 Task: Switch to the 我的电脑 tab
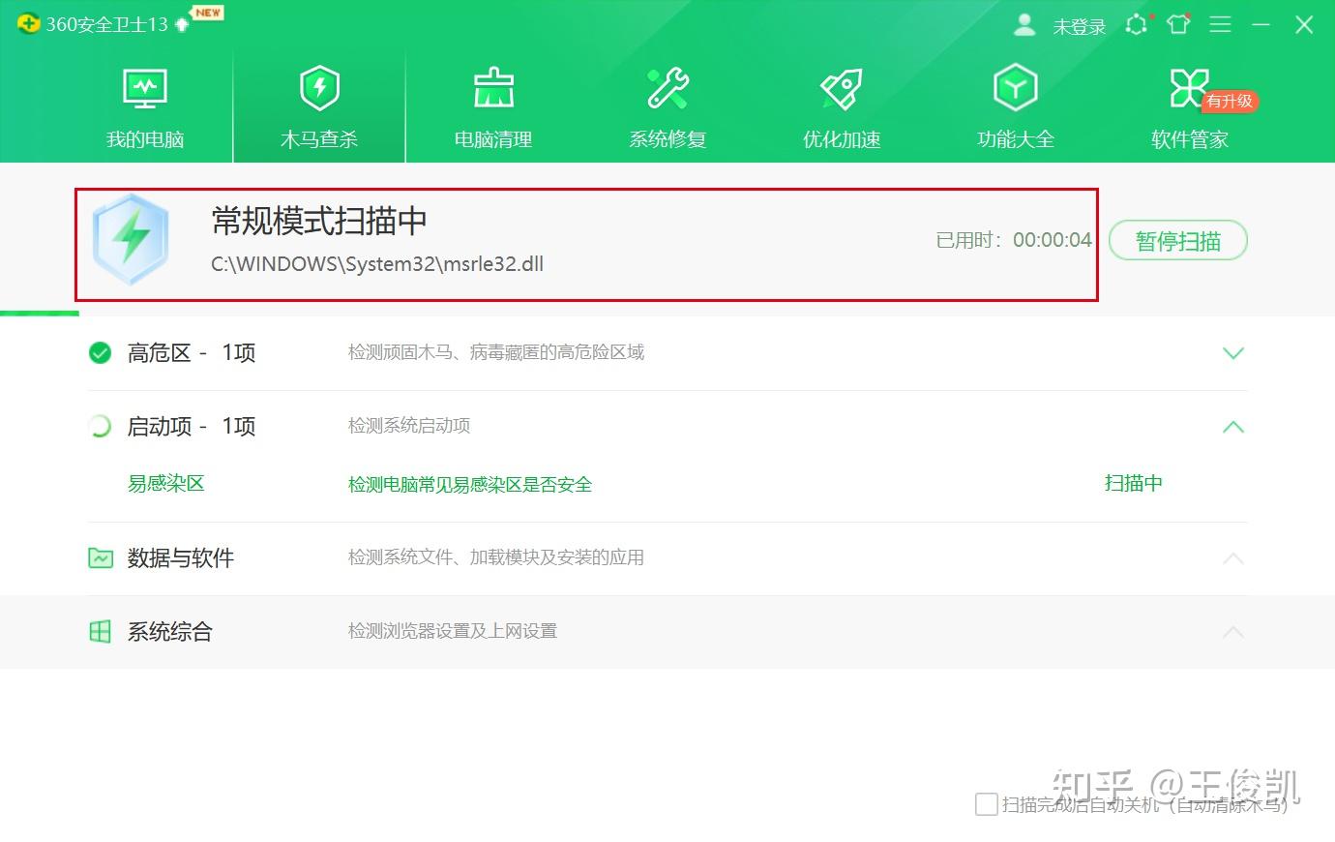pyautogui.click(x=144, y=106)
